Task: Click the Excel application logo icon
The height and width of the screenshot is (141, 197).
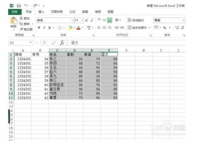Action: [x=12, y=6]
